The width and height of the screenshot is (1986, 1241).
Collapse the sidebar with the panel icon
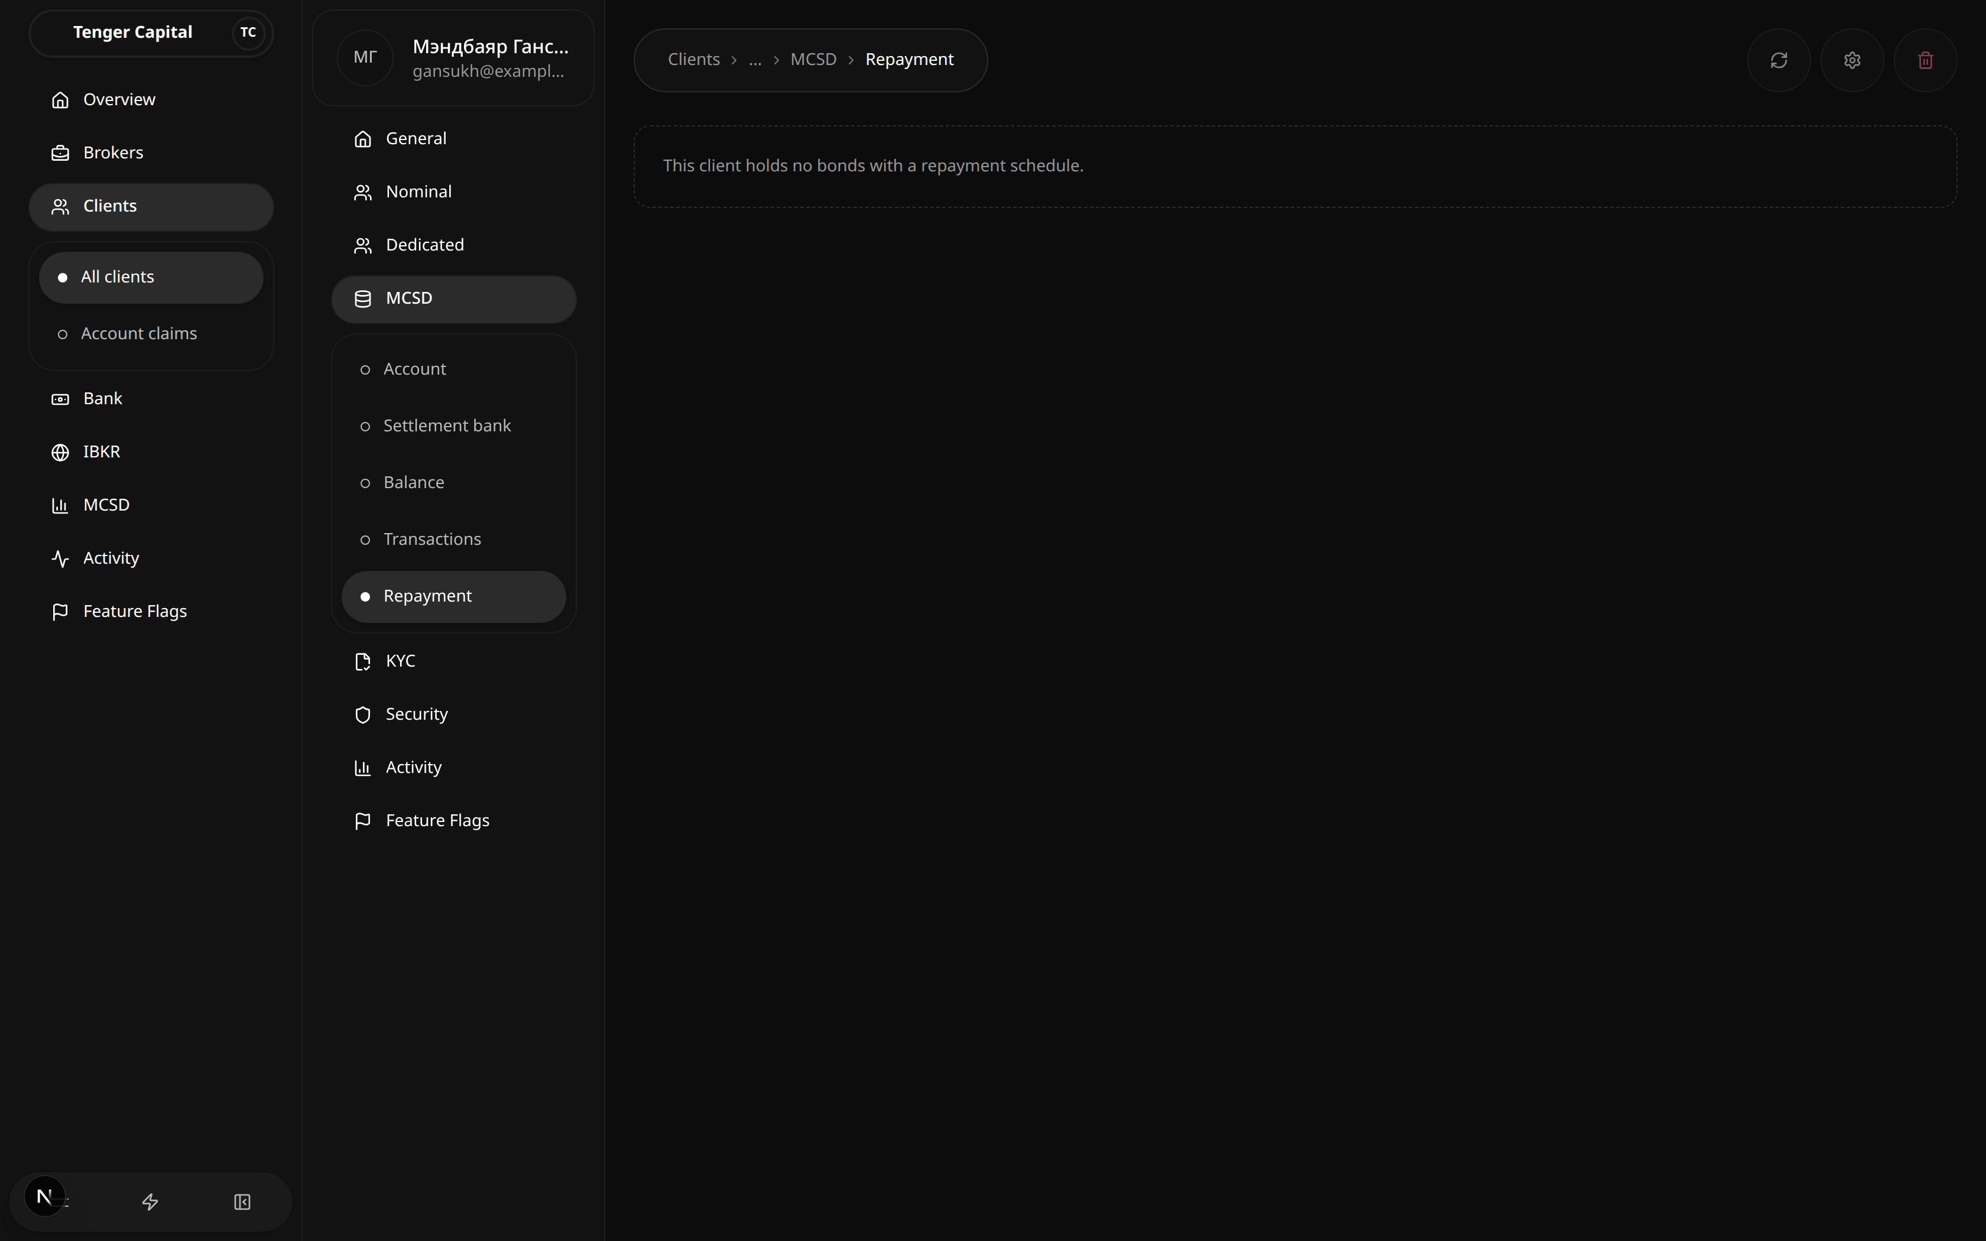coord(242,1201)
